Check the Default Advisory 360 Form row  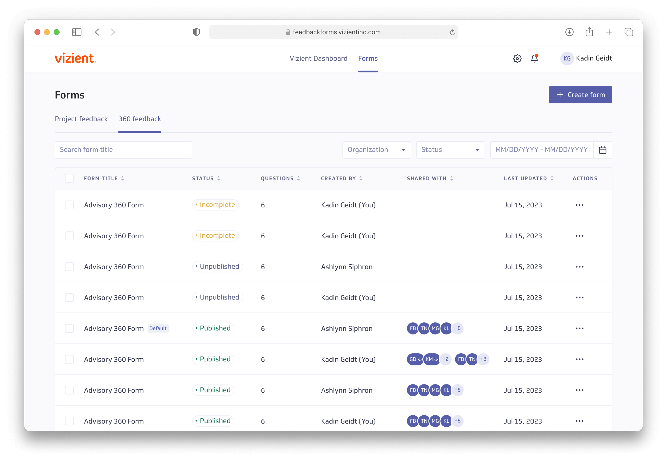(69, 328)
